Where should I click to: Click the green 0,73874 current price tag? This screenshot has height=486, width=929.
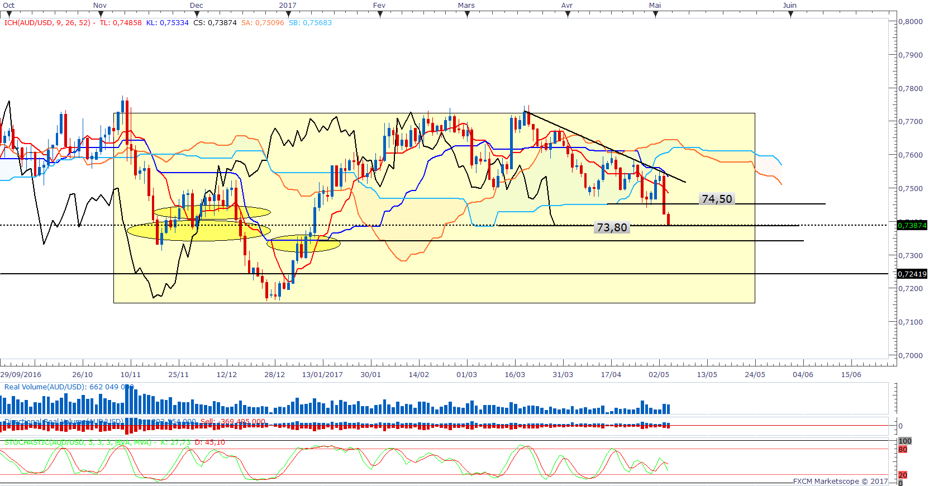tap(912, 226)
